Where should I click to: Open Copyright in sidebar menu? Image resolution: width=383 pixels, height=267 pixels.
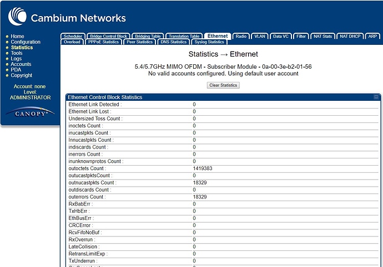pyautogui.click(x=22, y=75)
